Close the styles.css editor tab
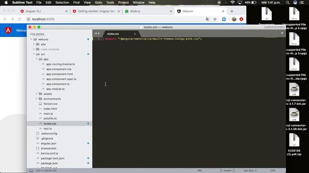This screenshot has width=309, height=173. click(x=135, y=34)
